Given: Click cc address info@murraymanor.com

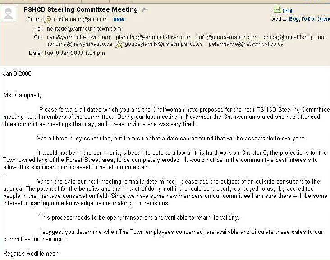Looking at the screenshot, I should [227, 37].
